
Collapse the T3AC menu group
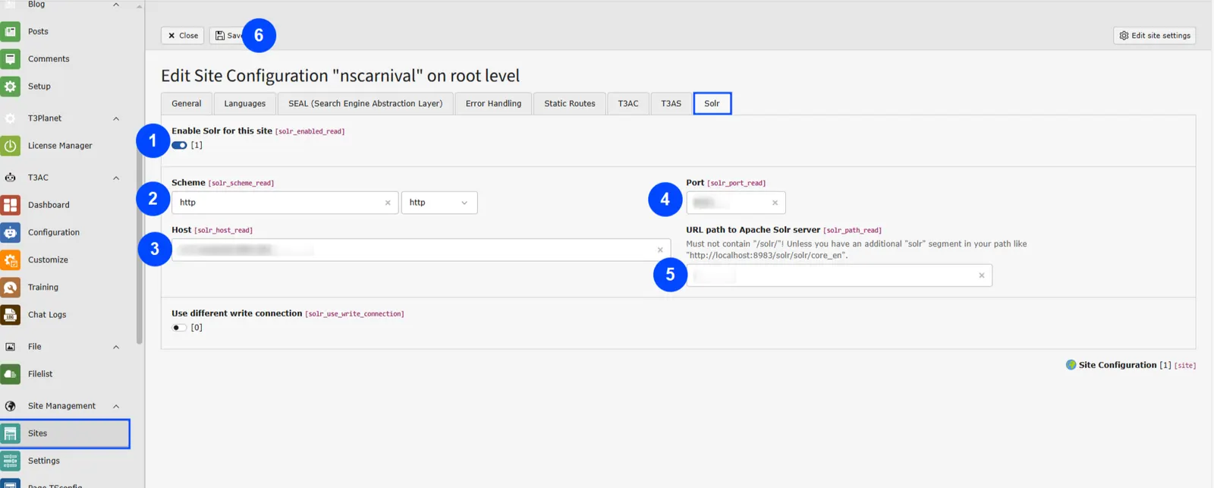pos(116,178)
